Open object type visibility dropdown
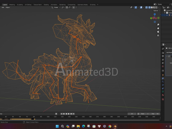 (x=132, y=8)
